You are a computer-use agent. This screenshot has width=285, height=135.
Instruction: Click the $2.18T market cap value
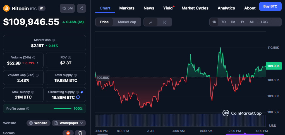pyautogui.click(x=37, y=46)
